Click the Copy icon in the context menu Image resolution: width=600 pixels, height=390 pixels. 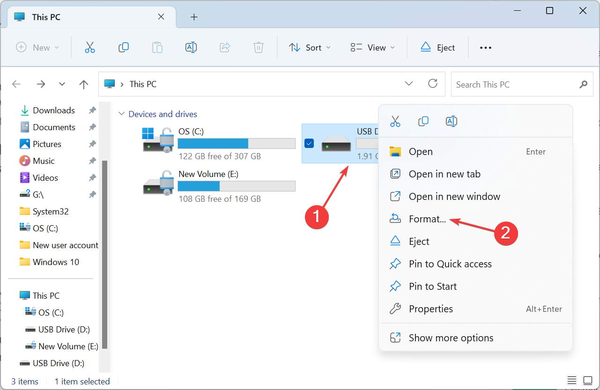point(423,121)
